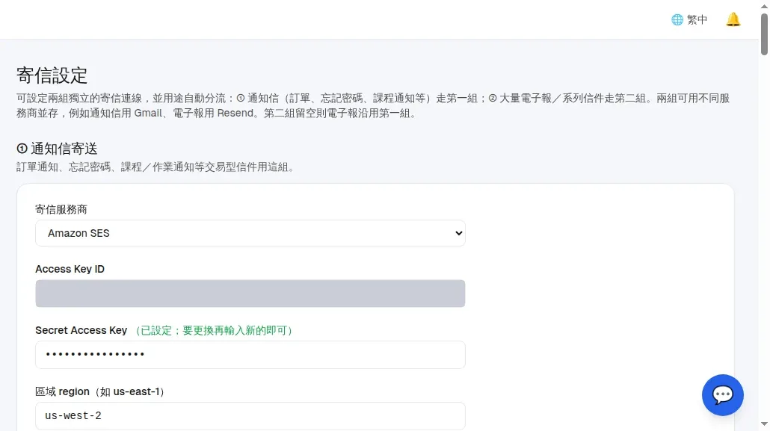
Task: Click the globe language icon
Action: 677,19
